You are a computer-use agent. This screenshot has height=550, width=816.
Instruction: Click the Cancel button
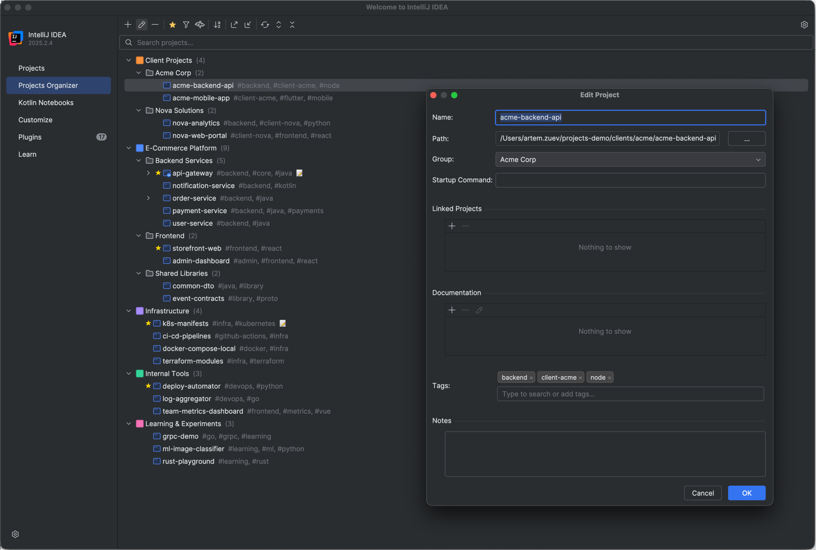(703, 493)
